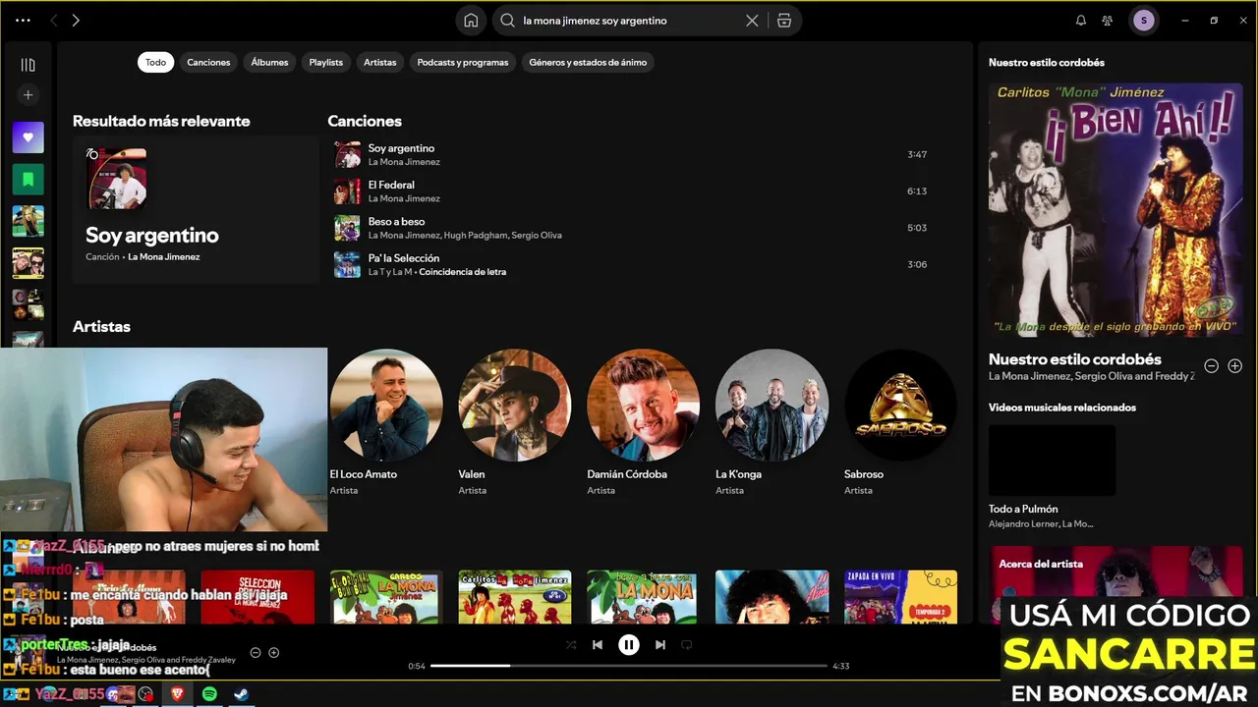The width and height of the screenshot is (1258, 707).
Task: Select the Todo filter chip
Action: click(x=156, y=62)
